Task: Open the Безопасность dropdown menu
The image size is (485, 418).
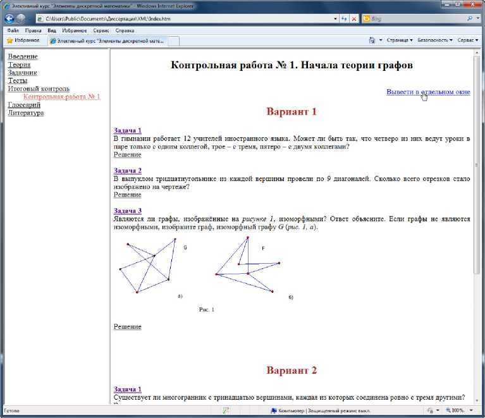Action: tap(435, 40)
